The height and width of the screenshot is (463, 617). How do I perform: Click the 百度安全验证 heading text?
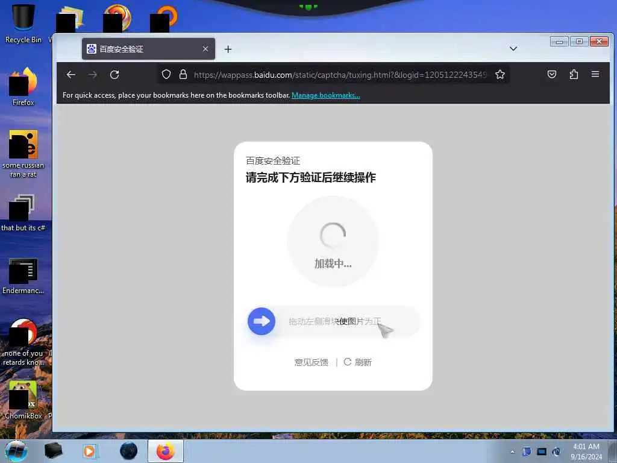click(x=273, y=160)
